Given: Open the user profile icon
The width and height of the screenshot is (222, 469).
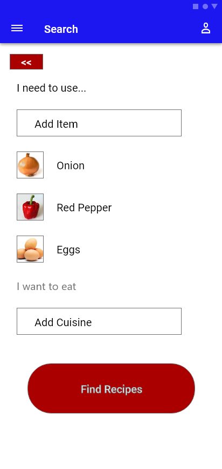Looking at the screenshot, I should click(x=206, y=28).
